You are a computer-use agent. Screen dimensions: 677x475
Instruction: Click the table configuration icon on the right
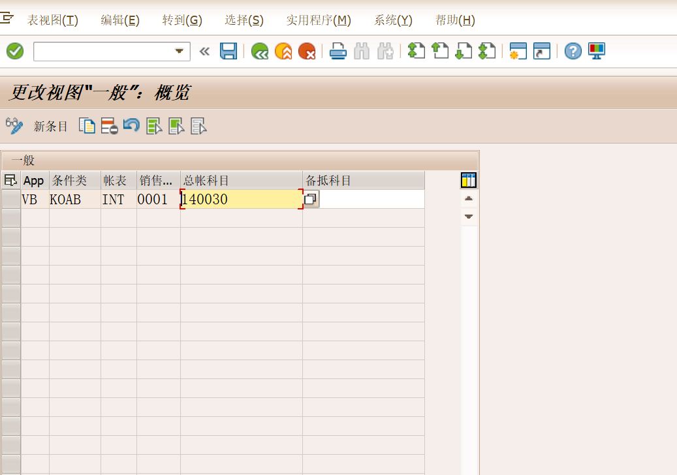pyautogui.click(x=468, y=180)
